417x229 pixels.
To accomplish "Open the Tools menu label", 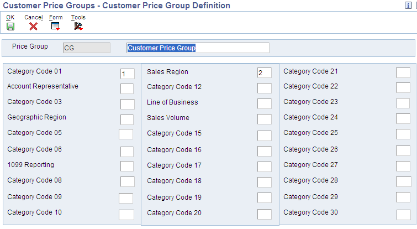I will (78, 17).
